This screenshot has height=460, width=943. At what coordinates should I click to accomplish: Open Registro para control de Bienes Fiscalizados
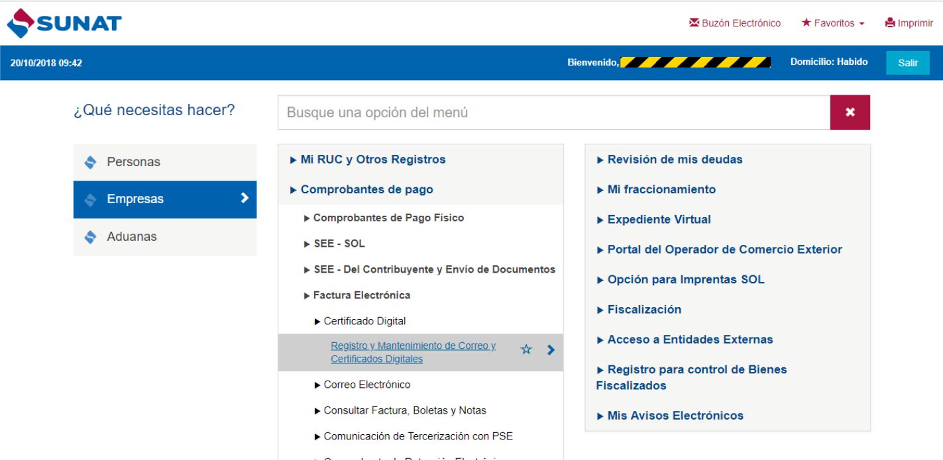(x=691, y=377)
